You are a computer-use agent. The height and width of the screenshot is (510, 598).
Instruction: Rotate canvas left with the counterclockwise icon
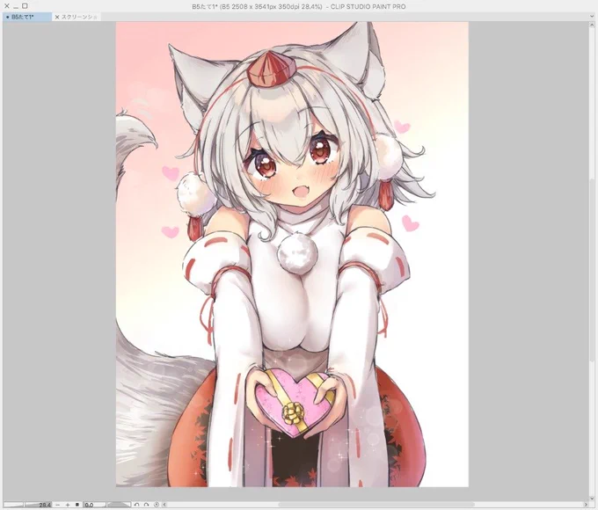coord(137,505)
